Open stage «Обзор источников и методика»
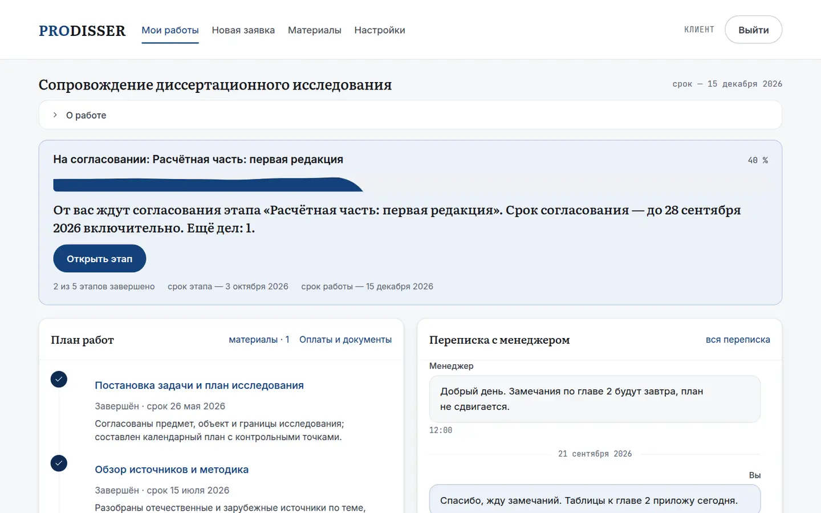Viewport: 821px width, 513px height. click(x=172, y=470)
